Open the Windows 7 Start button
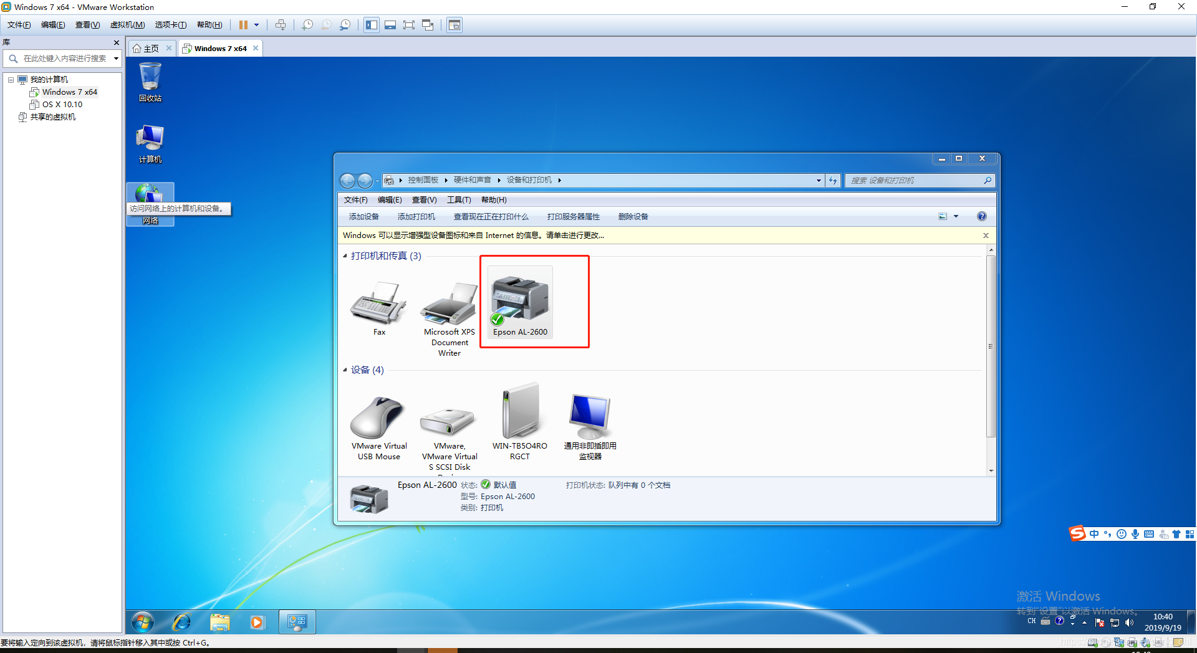Image resolution: width=1197 pixels, height=653 pixels. tap(143, 622)
